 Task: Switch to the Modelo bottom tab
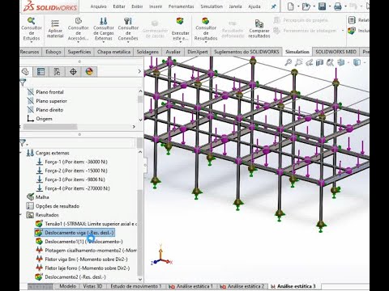pos(67,286)
